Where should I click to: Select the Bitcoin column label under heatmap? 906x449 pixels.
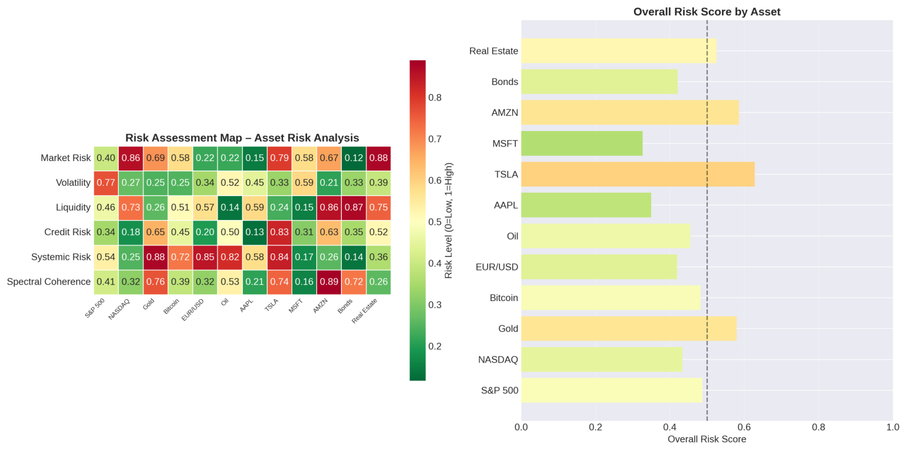tap(171, 307)
